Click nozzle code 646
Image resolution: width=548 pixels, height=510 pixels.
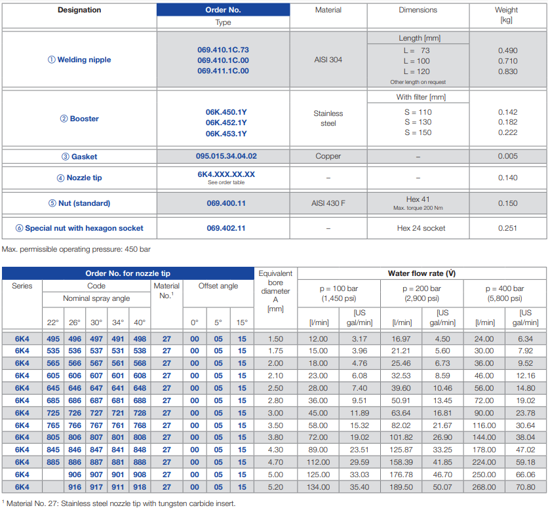coord(75,388)
